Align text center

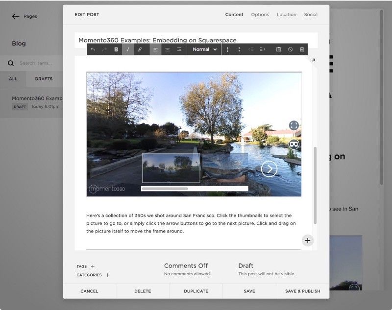(167, 49)
